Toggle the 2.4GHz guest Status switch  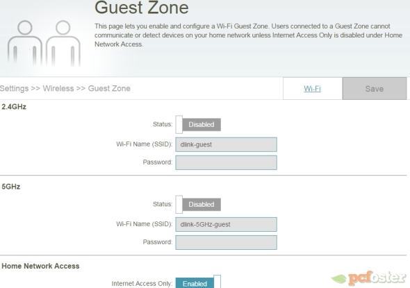click(x=198, y=124)
